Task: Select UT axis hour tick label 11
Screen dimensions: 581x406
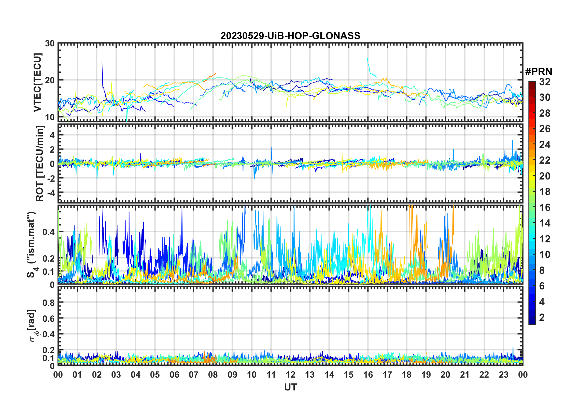Action: click(x=271, y=375)
